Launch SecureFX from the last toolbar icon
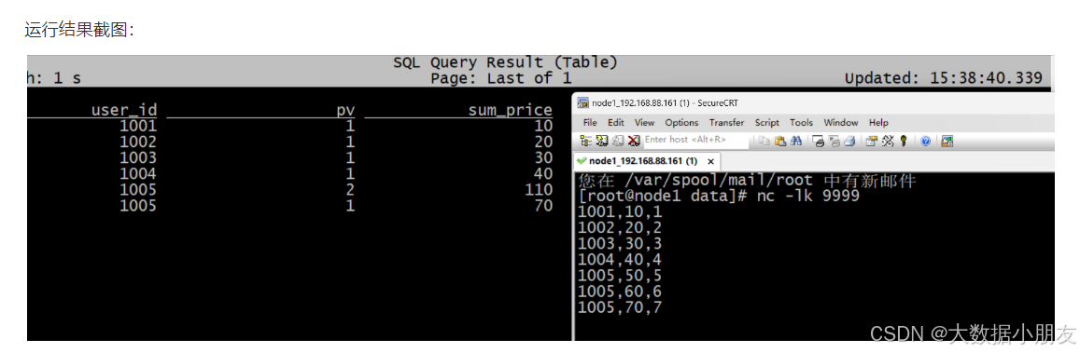Viewport: 1080px width, 353px height. [x=947, y=141]
